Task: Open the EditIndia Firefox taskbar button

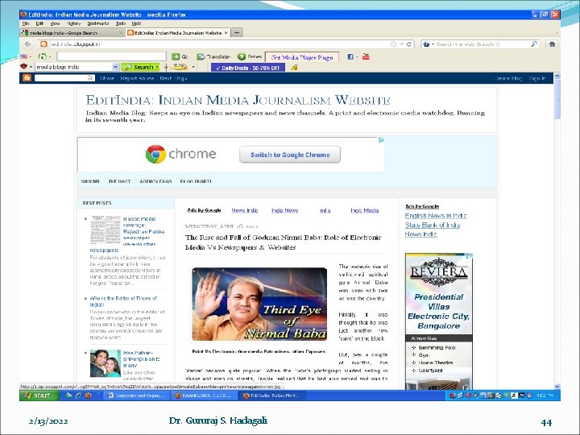Action: tap(272, 396)
